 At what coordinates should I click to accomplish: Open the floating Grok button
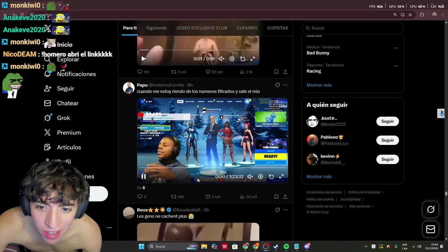430,209
